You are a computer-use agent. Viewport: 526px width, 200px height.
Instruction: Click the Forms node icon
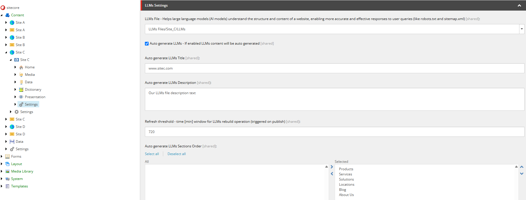tap(7, 157)
